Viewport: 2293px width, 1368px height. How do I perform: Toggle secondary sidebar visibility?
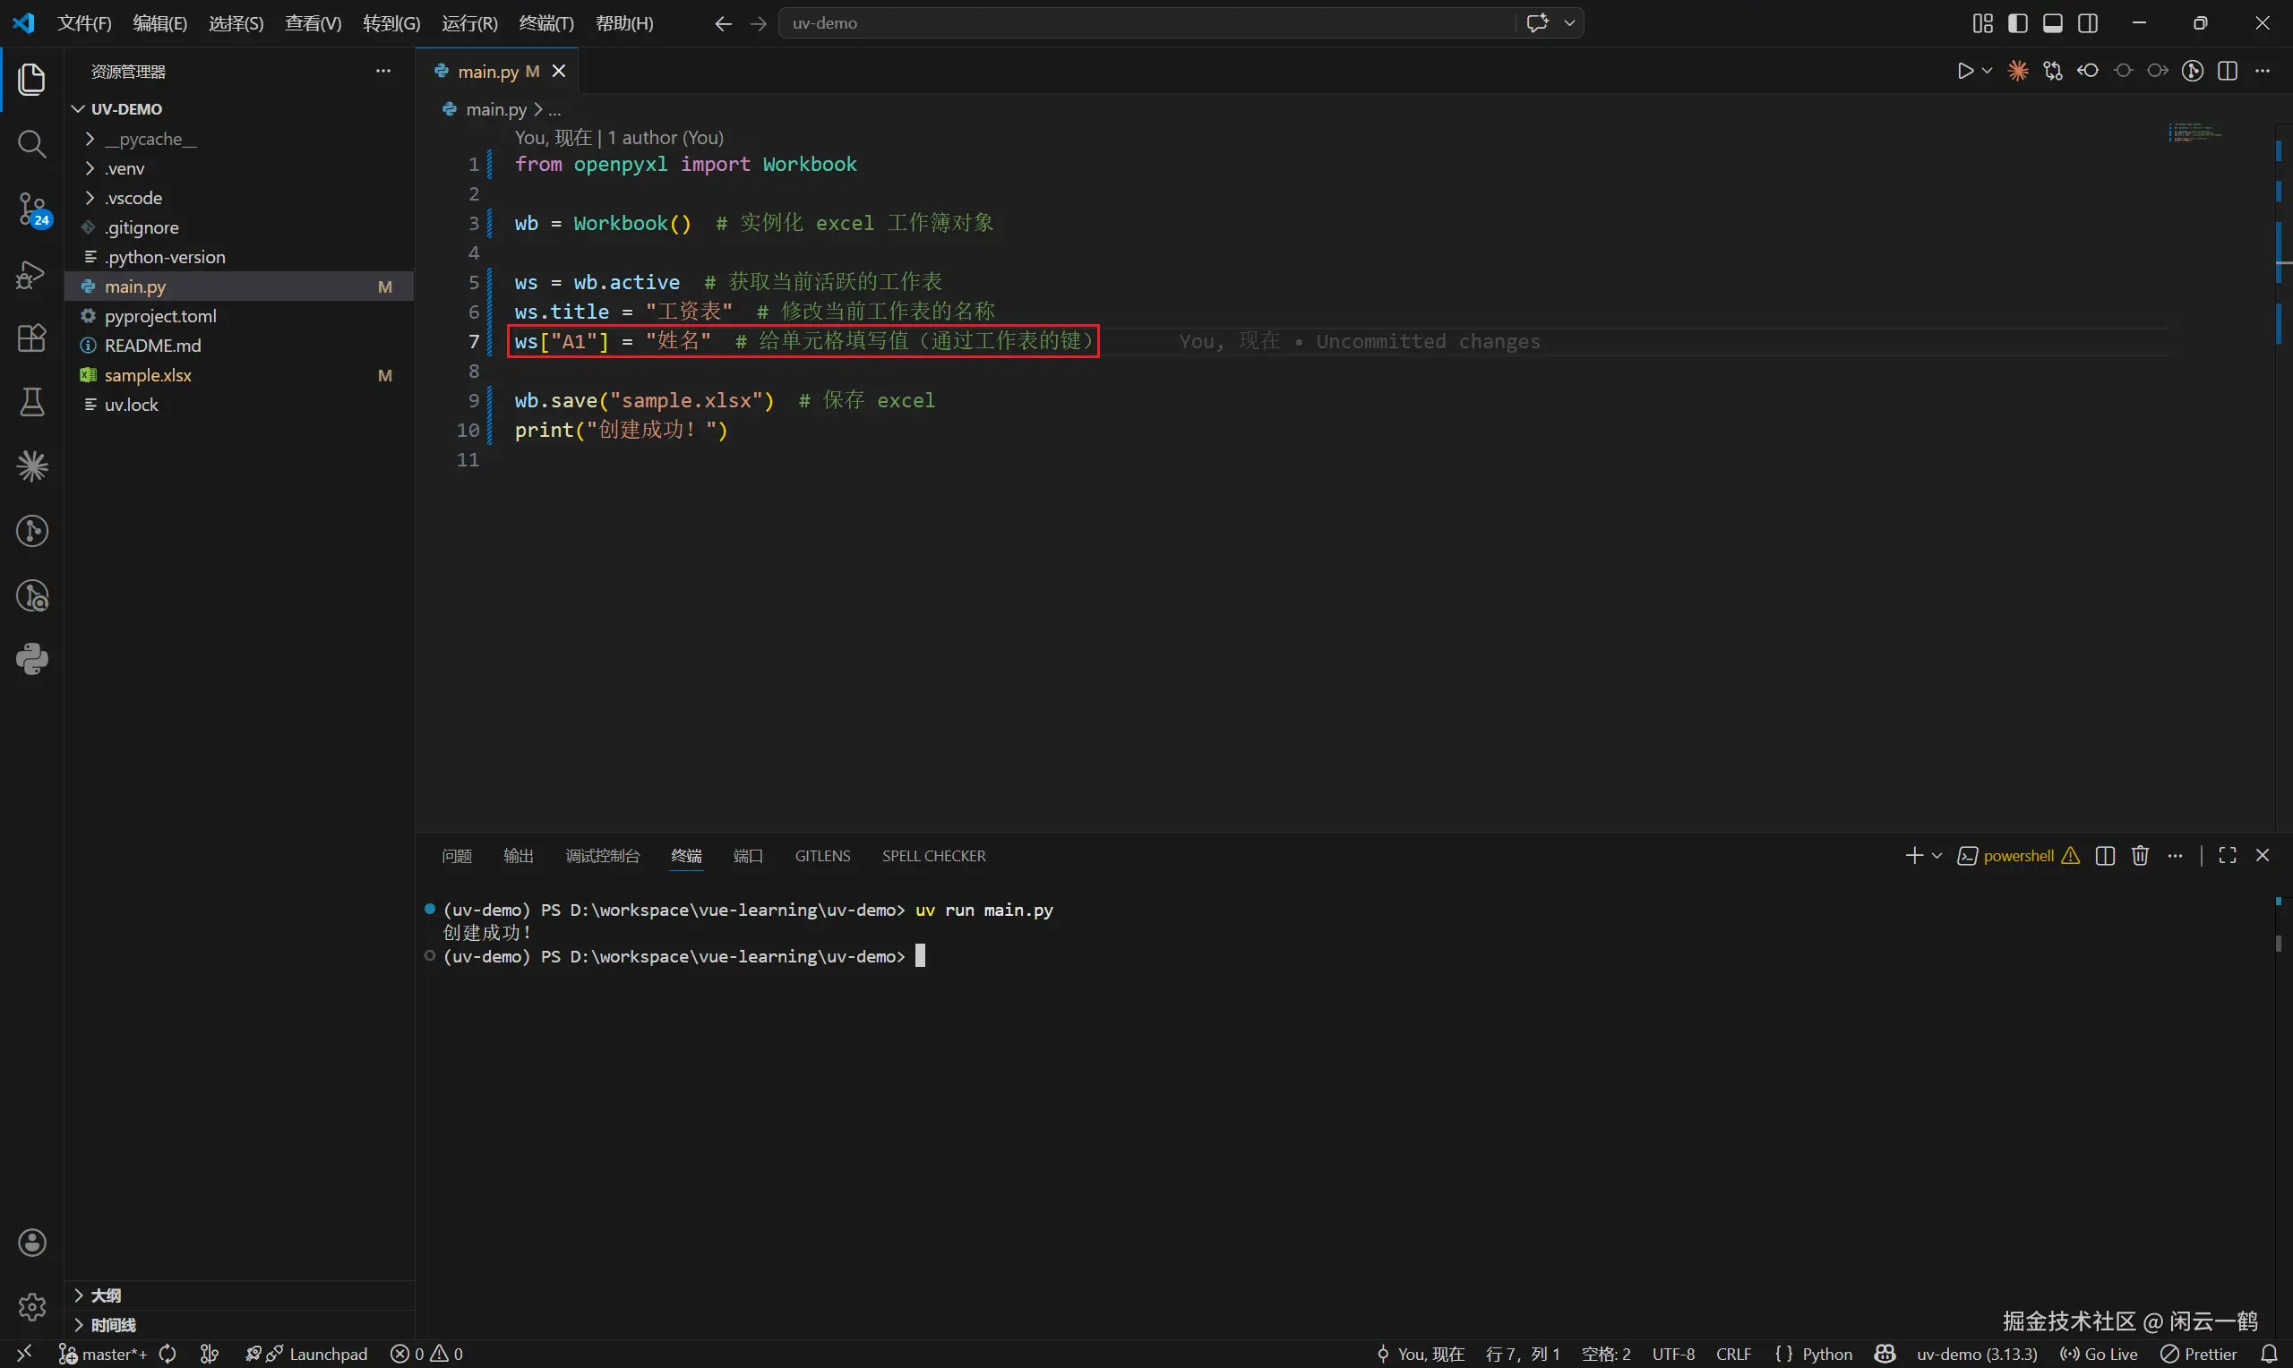point(2088,23)
